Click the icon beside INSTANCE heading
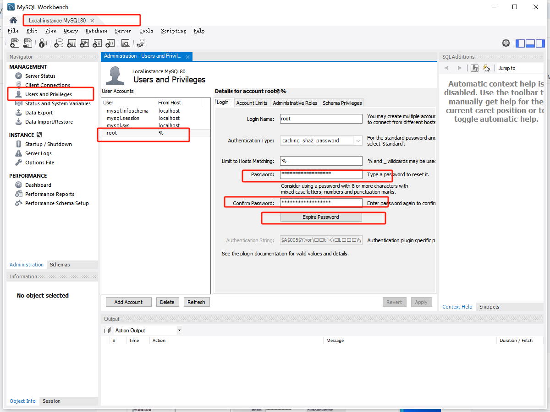 (x=39, y=135)
